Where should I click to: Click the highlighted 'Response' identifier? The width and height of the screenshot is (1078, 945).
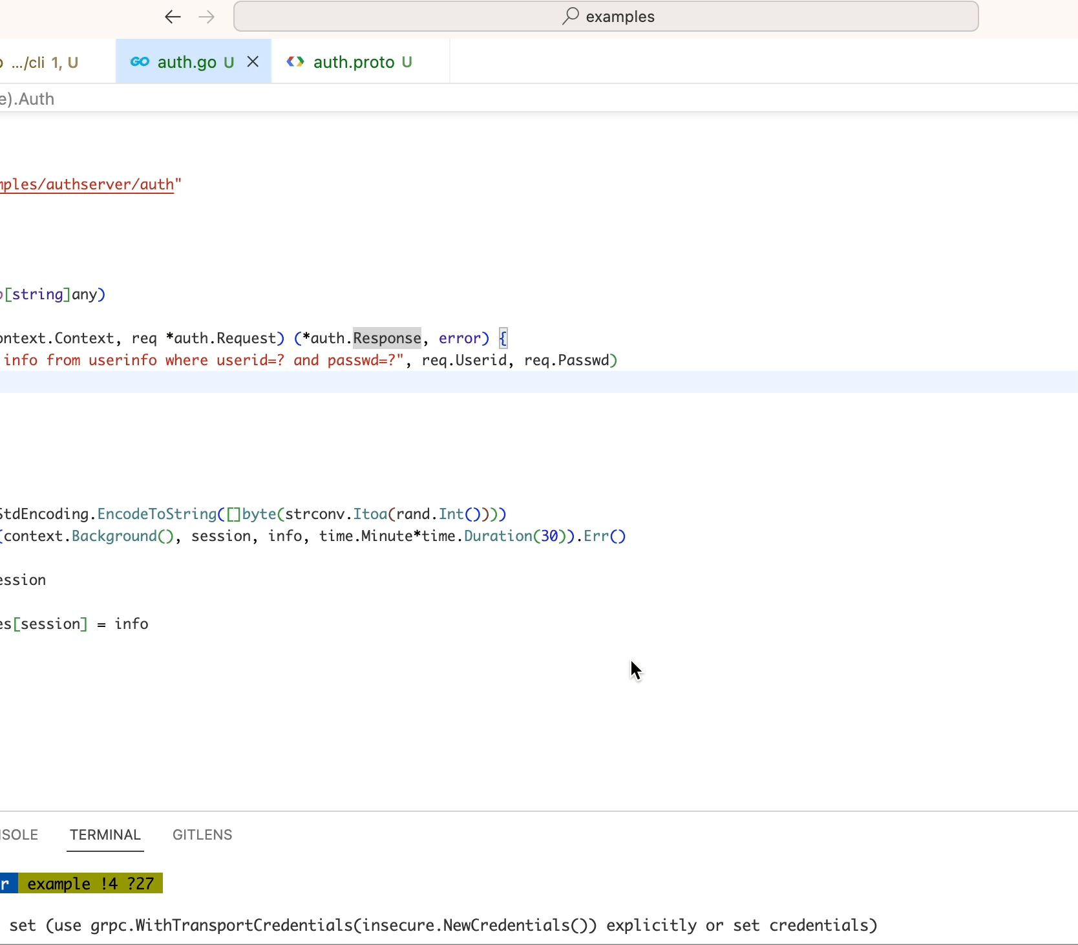click(387, 339)
